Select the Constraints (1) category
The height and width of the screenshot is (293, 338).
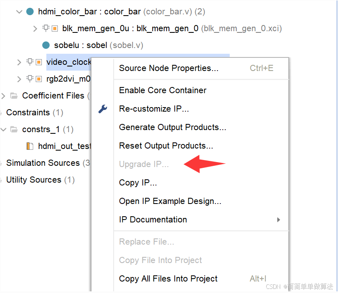click(x=34, y=112)
